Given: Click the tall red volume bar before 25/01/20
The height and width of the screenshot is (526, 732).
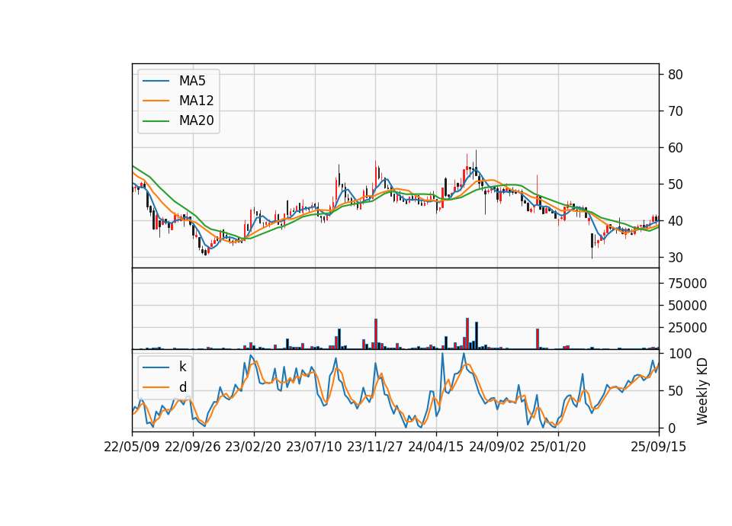Looking at the screenshot, I should tap(538, 338).
